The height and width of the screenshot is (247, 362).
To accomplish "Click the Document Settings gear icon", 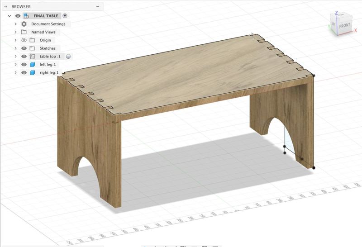I will tap(24, 24).
